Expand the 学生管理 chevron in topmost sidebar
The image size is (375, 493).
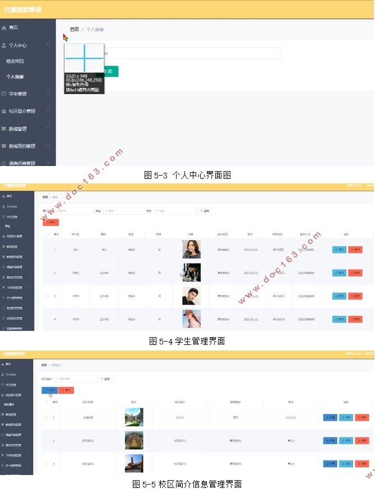click(48, 94)
